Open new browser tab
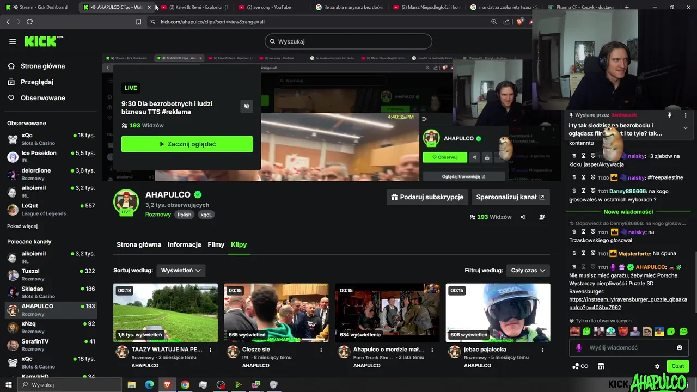The width and height of the screenshot is (697, 392). click(627, 7)
